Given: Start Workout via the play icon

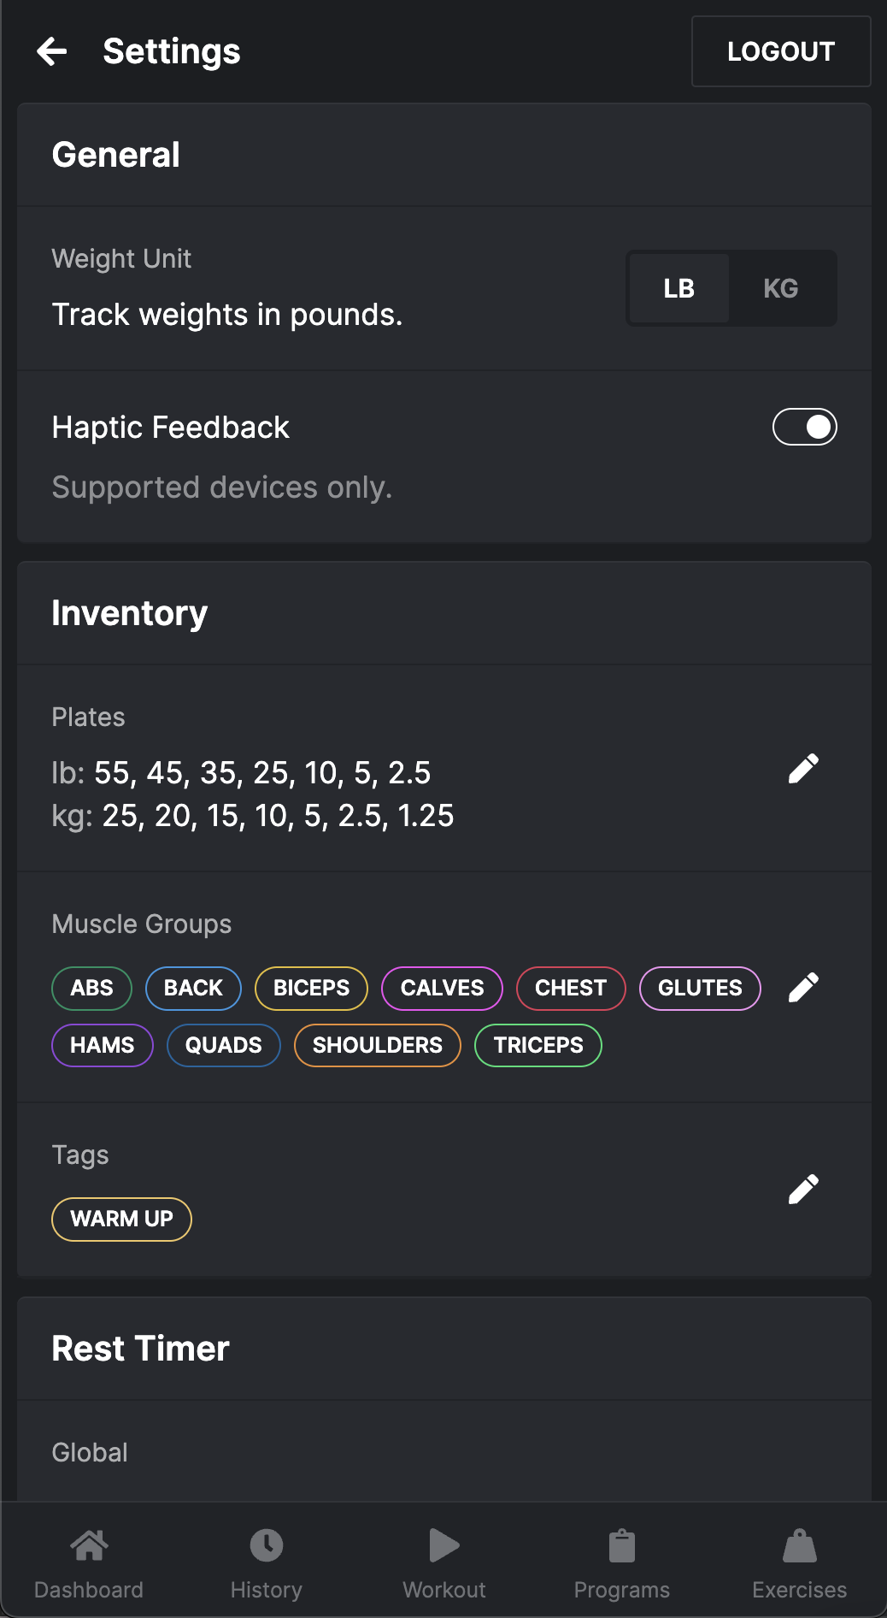Looking at the screenshot, I should (444, 1546).
